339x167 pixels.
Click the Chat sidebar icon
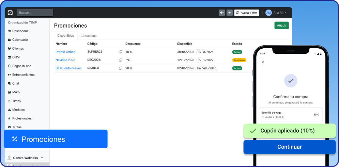point(9,84)
